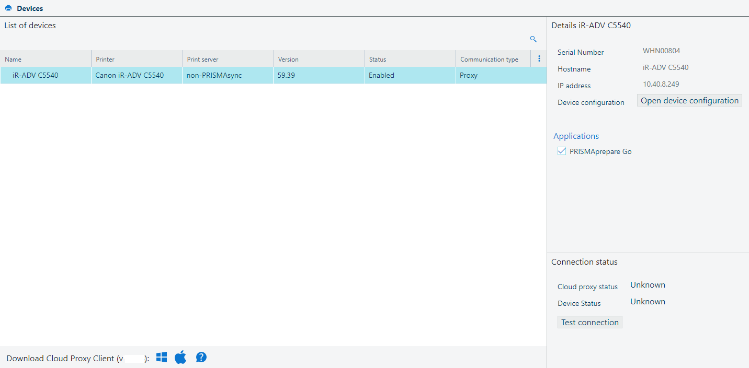The height and width of the screenshot is (368, 749).
Task: Click the search magnifier icon
Action: tap(534, 39)
